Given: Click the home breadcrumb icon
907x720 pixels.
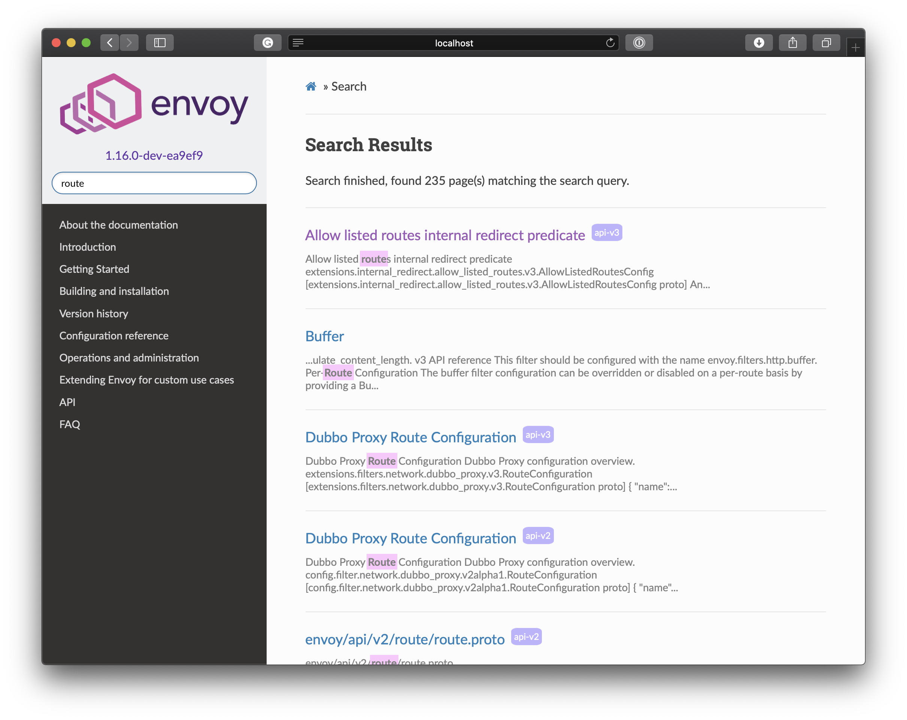Looking at the screenshot, I should [x=310, y=86].
